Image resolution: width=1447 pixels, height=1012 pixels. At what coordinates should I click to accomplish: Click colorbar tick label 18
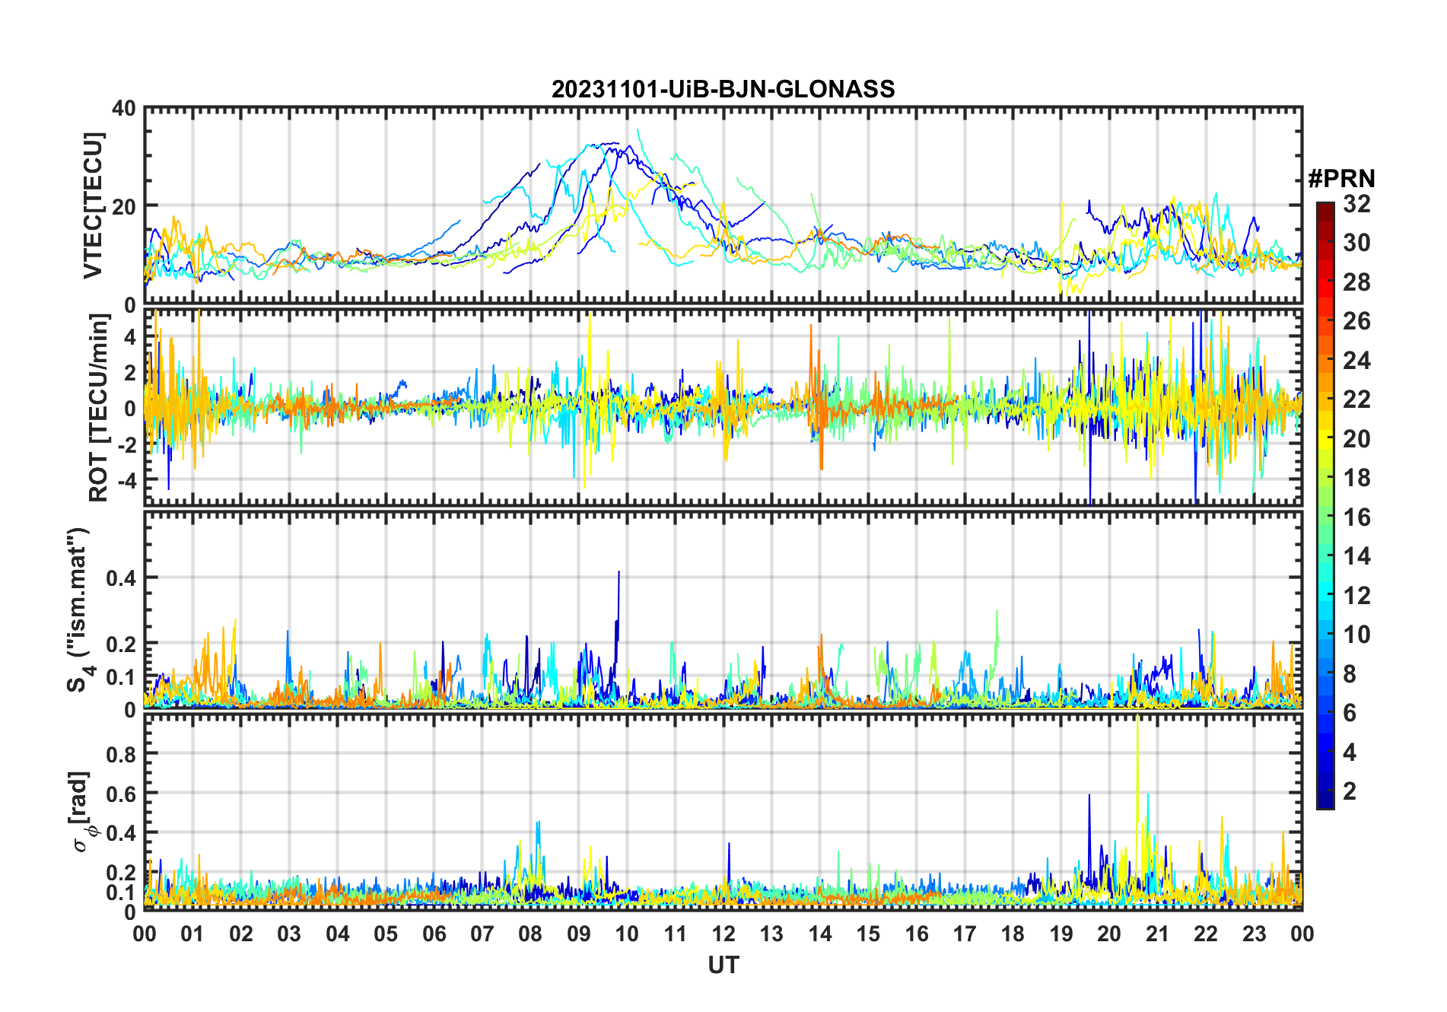[1356, 478]
